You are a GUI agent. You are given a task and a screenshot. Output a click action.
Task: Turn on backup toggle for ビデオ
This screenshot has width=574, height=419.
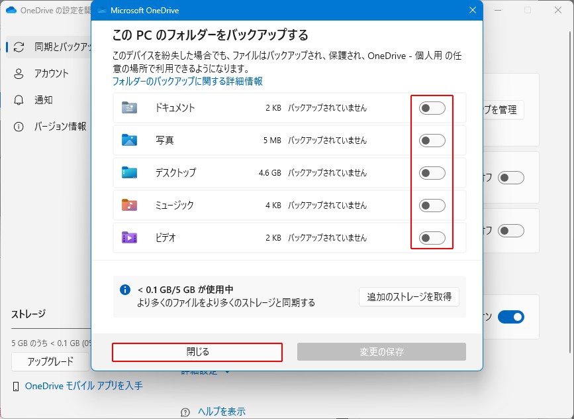tap(432, 237)
